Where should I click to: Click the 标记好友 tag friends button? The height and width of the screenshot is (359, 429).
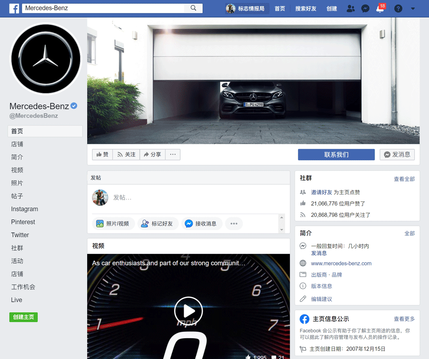pyautogui.click(x=158, y=224)
